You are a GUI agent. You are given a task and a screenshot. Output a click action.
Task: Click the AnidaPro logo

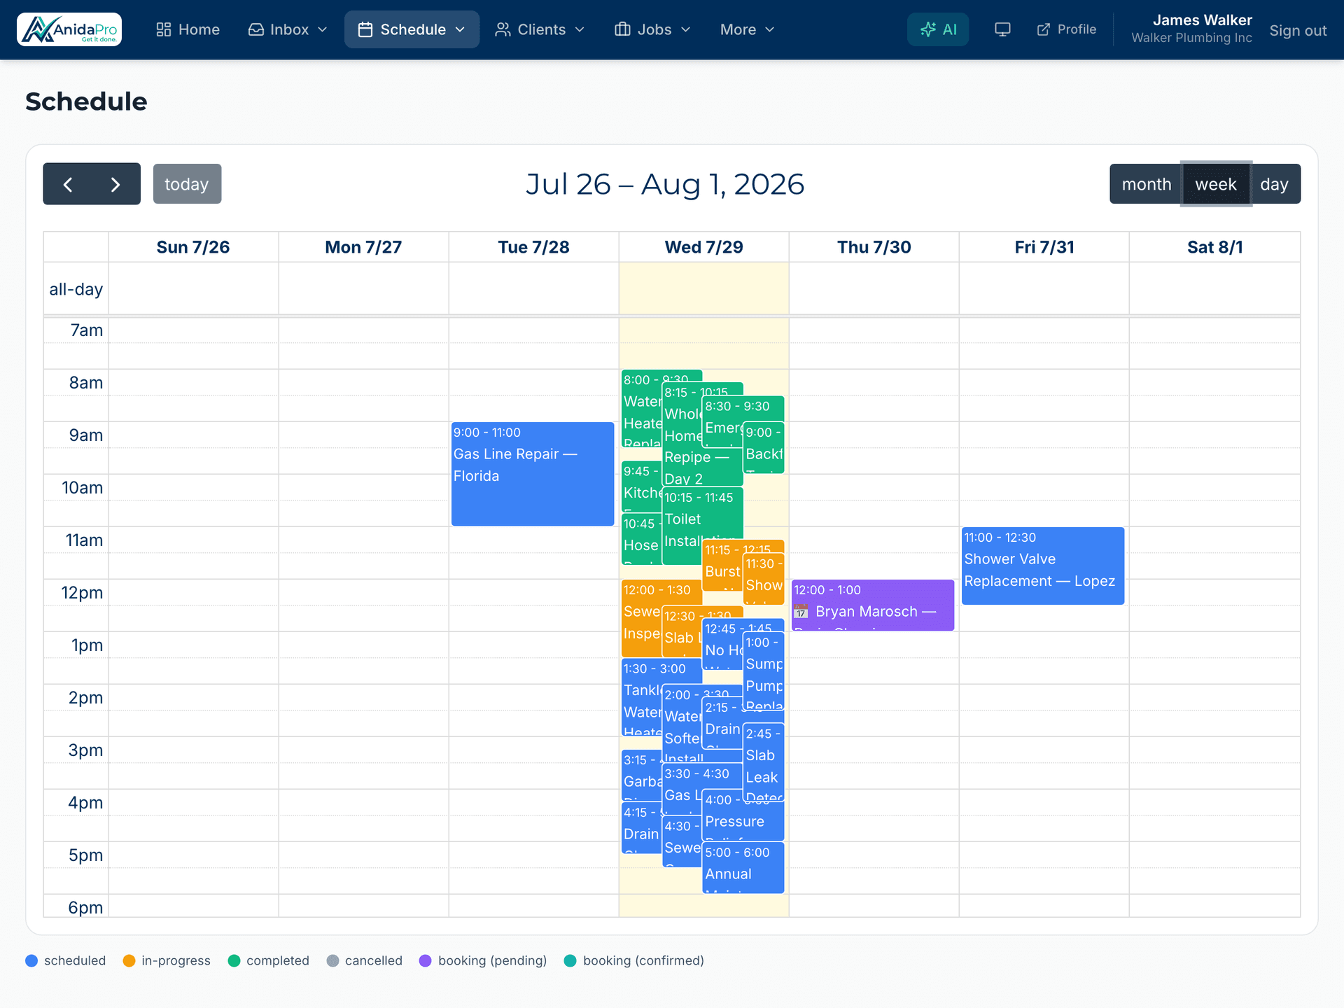point(69,29)
